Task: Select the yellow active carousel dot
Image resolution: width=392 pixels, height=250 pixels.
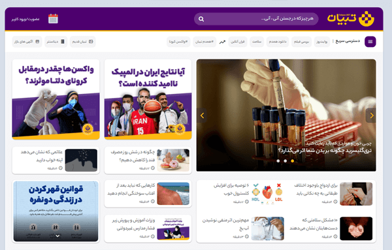Action: pos(292,161)
